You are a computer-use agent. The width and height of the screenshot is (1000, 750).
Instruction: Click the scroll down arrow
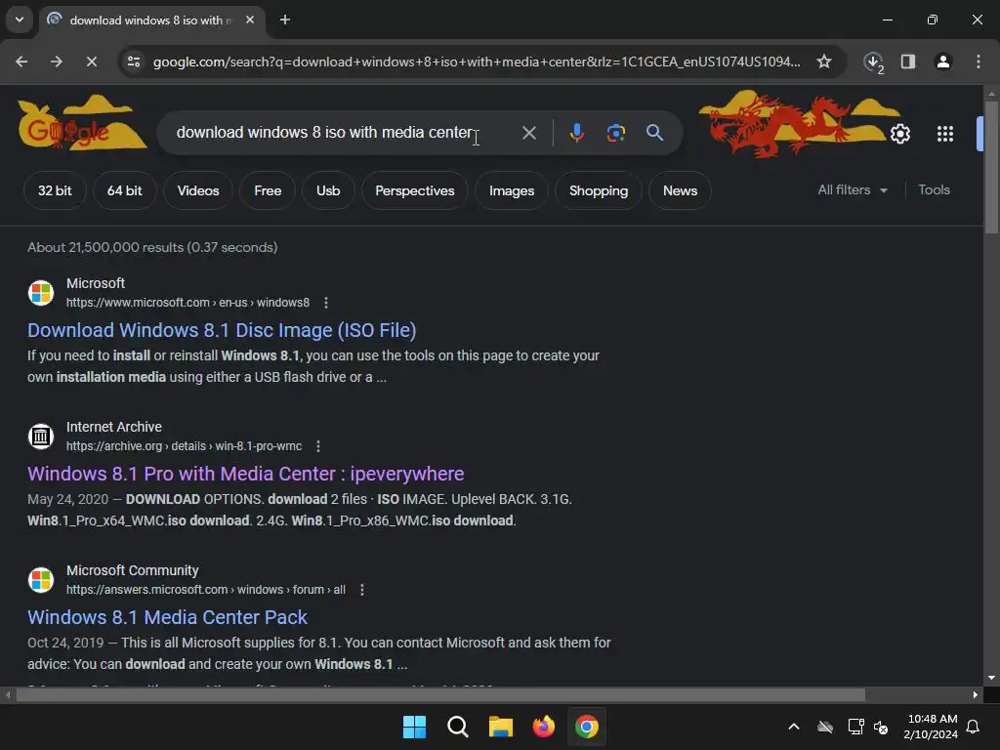point(991,678)
